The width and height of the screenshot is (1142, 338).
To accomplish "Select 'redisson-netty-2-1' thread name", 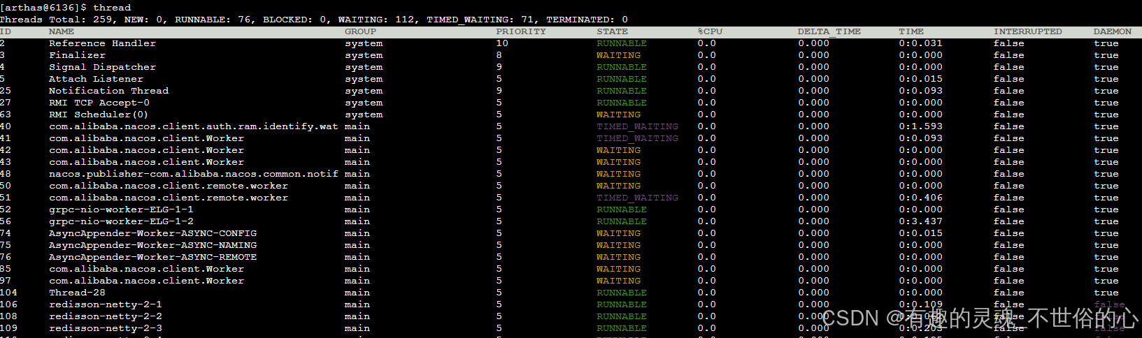I will click(x=106, y=304).
